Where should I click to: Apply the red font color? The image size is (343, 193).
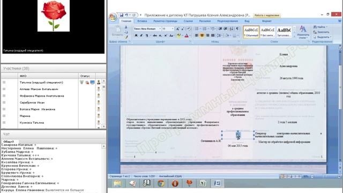click(x=187, y=35)
